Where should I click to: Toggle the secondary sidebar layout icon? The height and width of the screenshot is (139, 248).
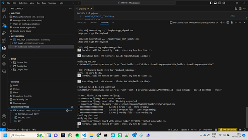[x=220, y=3]
